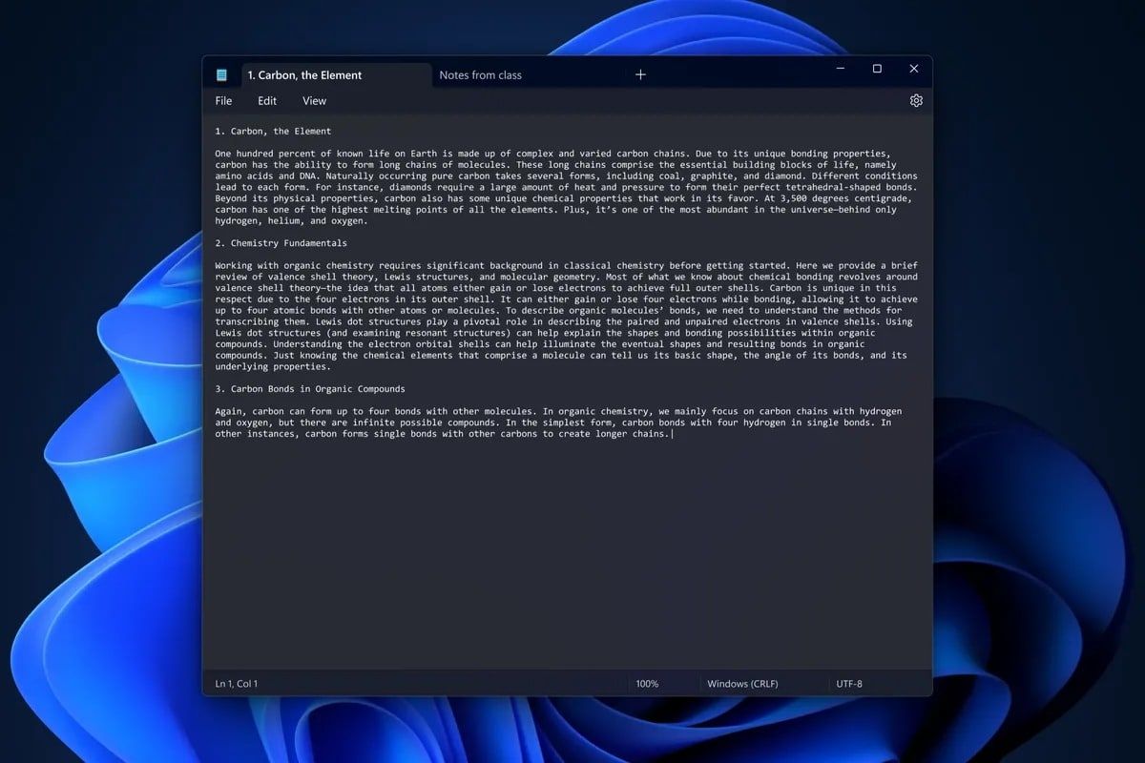Click the Windows (CRLF) line ending indicator

742,684
